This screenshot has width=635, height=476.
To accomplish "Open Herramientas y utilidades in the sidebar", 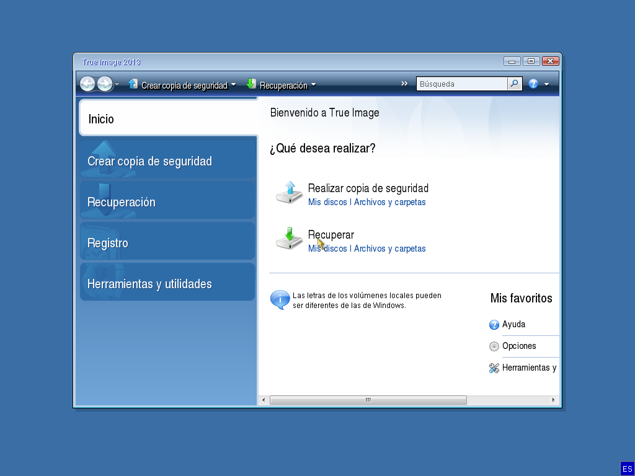I will (x=167, y=284).
